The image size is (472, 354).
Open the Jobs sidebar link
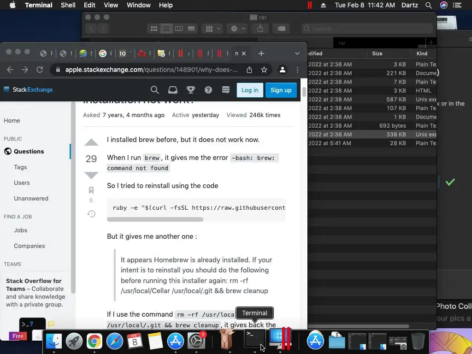coord(20,230)
